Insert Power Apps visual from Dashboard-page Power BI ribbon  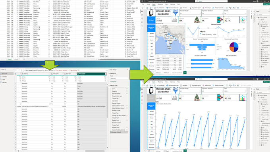[x=206, y=8]
